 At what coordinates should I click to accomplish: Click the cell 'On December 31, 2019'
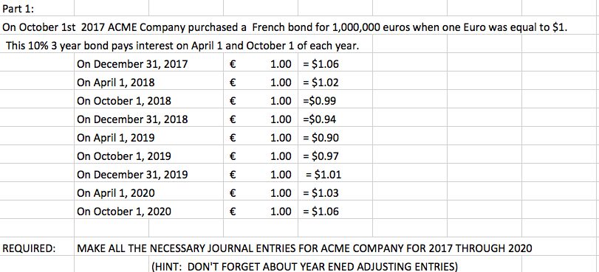pos(132,175)
